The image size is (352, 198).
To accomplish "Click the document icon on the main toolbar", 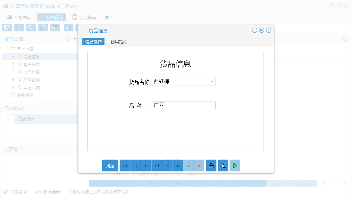I will tap(31, 28).
